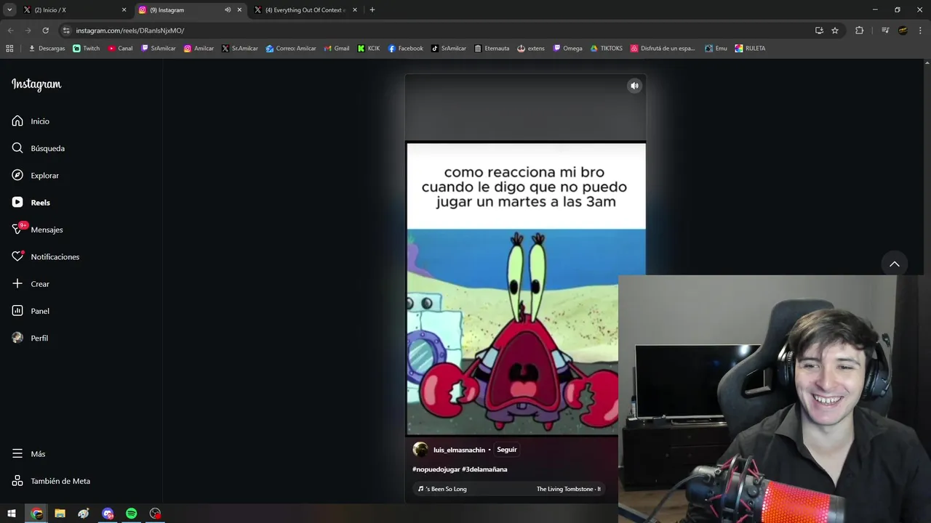Click luis_elmasnachin profile avatar
The image size is (931, 523).
(420, 450)
